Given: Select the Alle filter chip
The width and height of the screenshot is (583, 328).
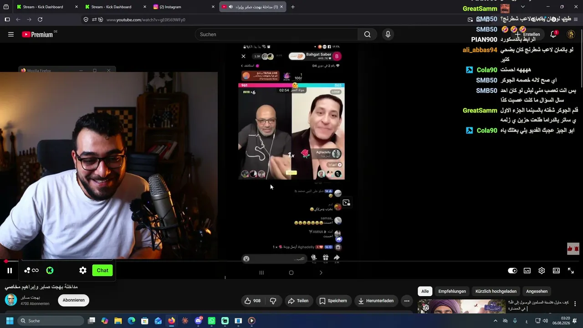Looking at the screenshot, I should (425, 291).
